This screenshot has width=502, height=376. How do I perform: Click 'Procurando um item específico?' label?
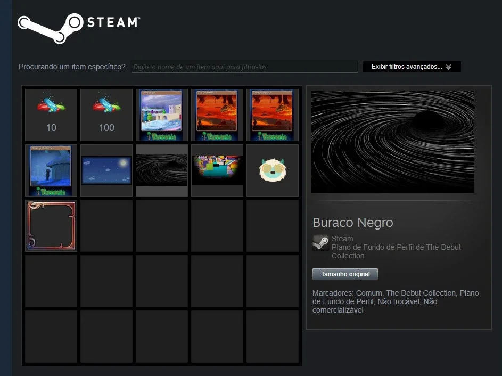coord(72,67)
